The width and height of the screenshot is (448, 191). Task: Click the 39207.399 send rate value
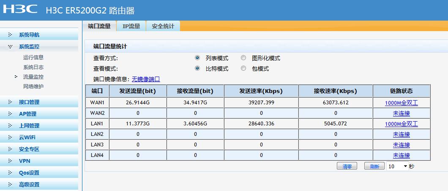261,103
